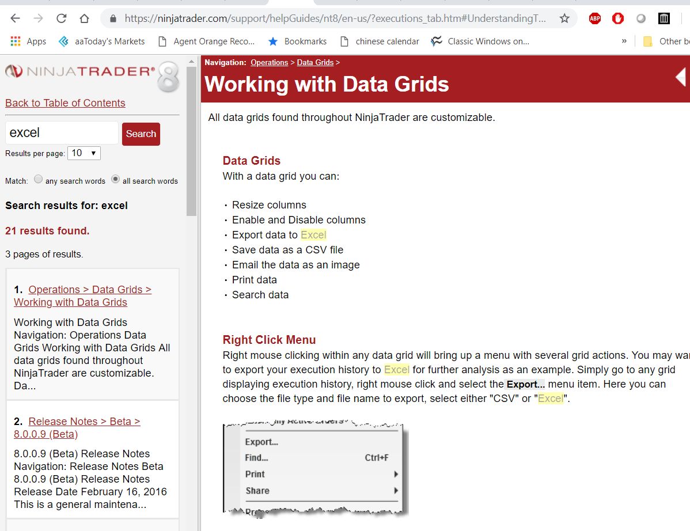Click the sidebar scroll up arrow
Viewport: 690px width, 531px height.
pos(191,62)
